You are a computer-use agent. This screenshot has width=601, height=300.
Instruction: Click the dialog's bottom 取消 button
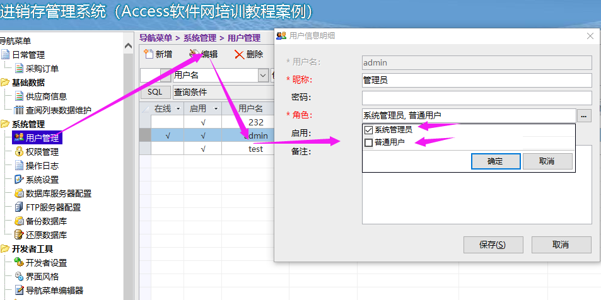click(x=561, y=245)
